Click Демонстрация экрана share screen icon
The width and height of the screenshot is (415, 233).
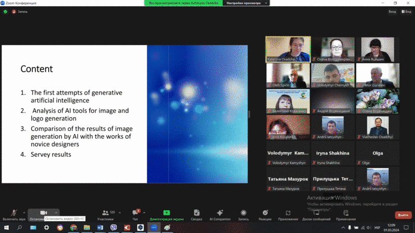[x=167, y=214]
